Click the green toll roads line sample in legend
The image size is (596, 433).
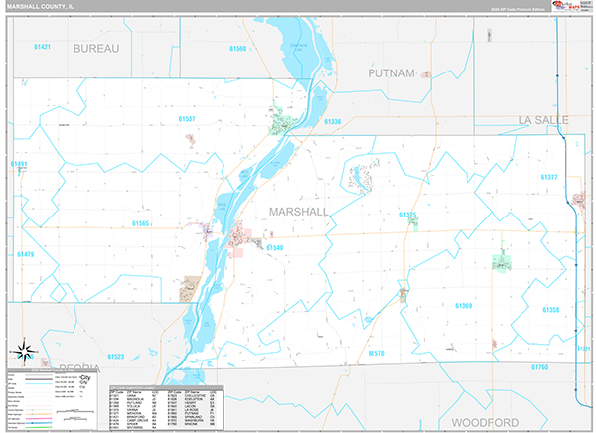click(x=39, y=427)
